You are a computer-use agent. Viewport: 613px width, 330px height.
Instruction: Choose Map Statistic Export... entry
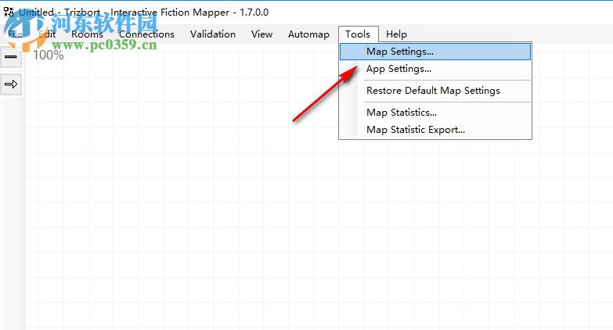tap(435, 130)
